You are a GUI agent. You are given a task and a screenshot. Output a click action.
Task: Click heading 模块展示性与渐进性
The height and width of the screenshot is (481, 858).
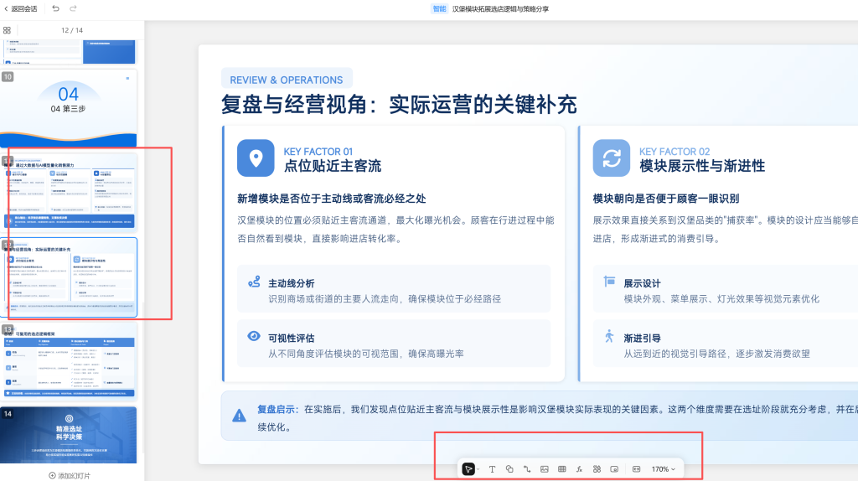coord(702,166)
